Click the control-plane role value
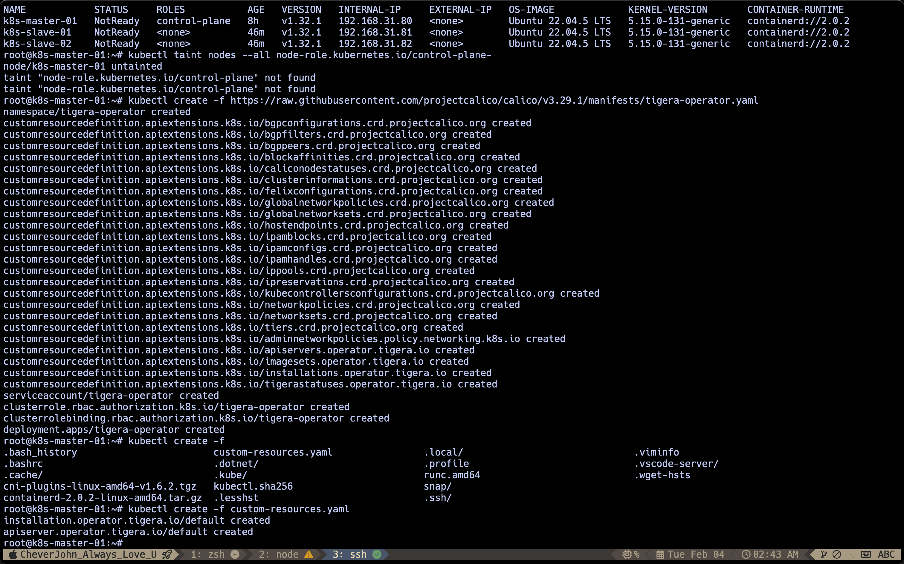Image resolution: width=904 pixels, height=564 pixels. pos(193,21)
